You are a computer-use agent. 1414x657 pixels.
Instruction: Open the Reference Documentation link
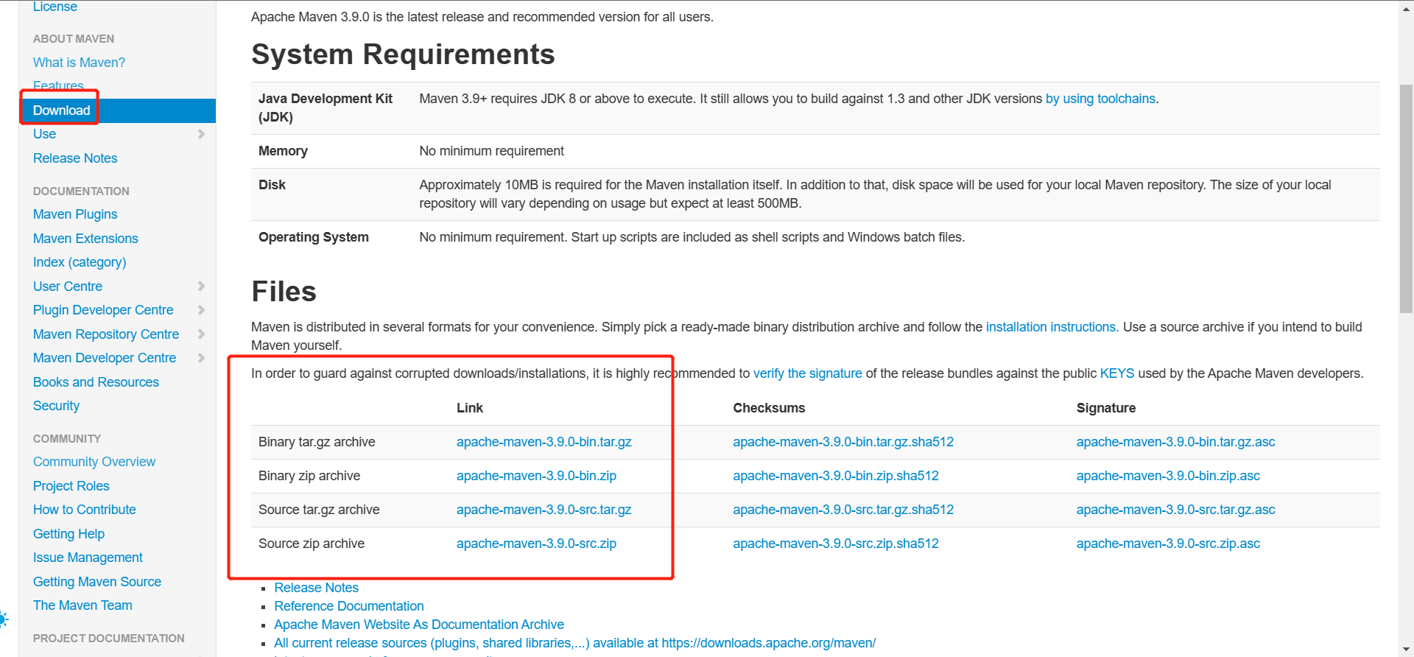tap(349, 606)
